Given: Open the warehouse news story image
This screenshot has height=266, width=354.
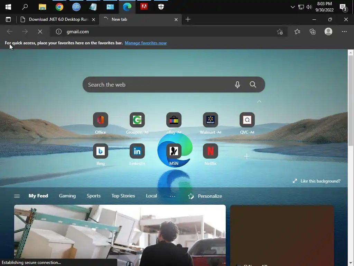Looking at the screenshot, I should 120,235.
